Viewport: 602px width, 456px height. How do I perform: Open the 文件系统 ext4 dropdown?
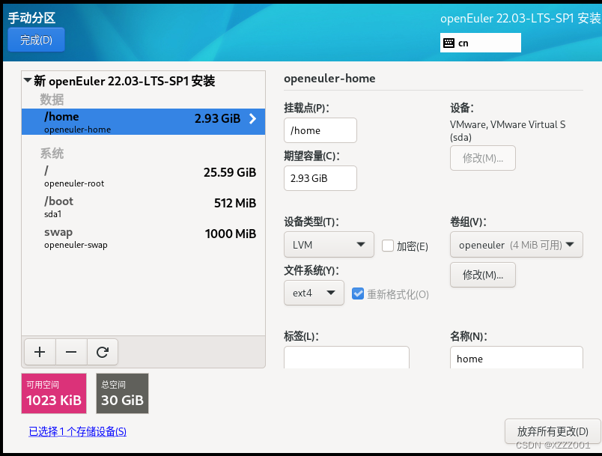click(314, 293)
